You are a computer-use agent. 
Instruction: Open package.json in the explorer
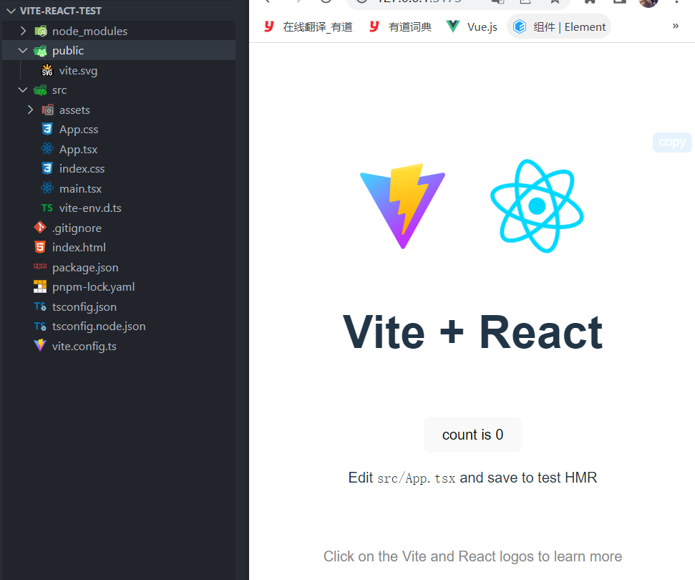pos(85,267)
